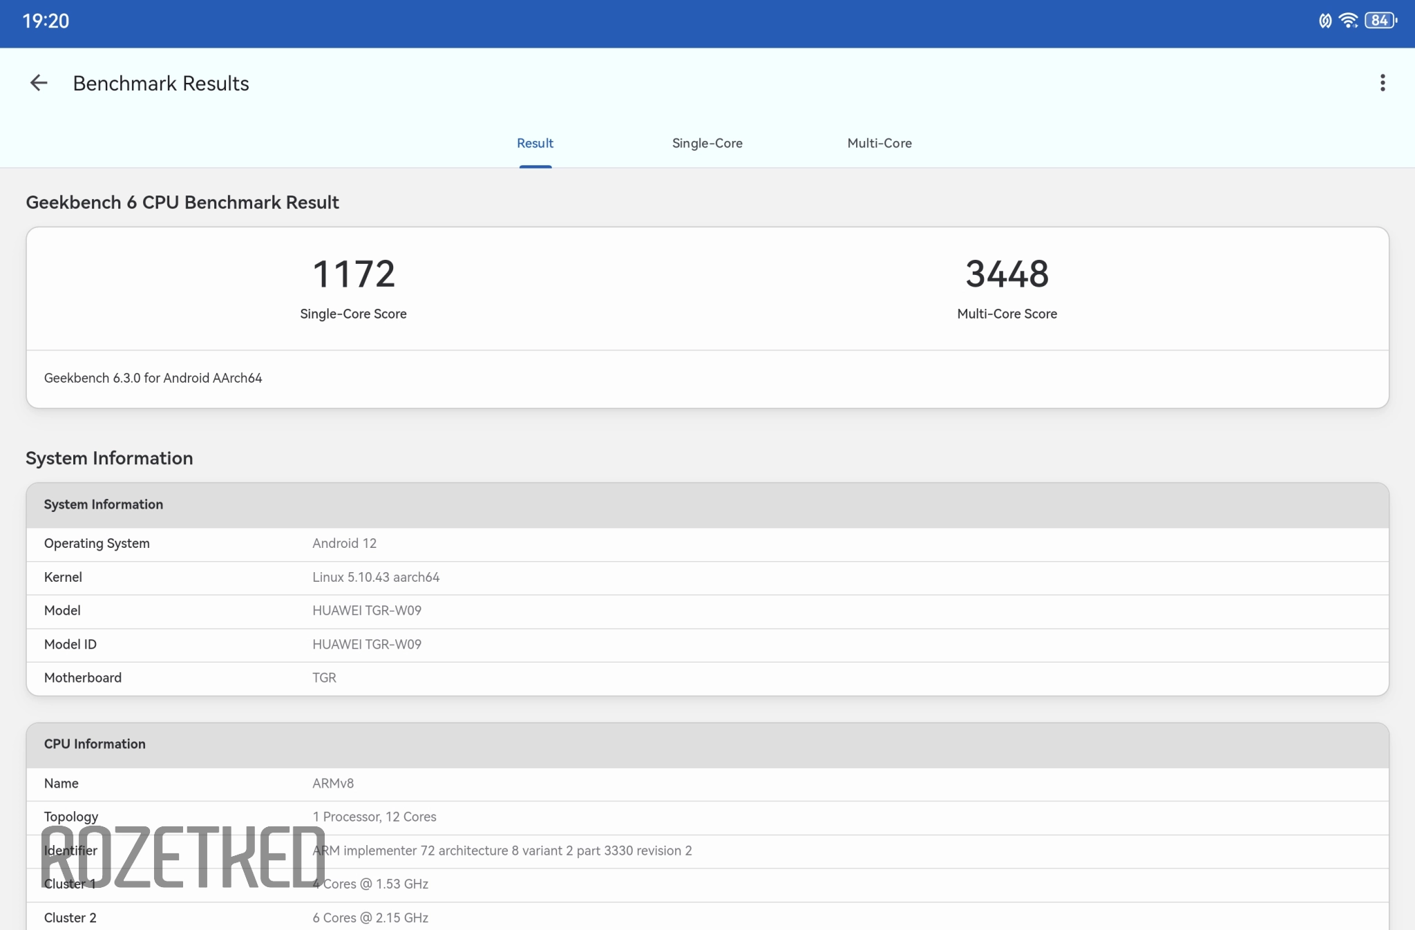The height and width of the screenshot is (930, 1415).
Task: Tap the 1172 Single-Core Score
Action: coord(353,274)
